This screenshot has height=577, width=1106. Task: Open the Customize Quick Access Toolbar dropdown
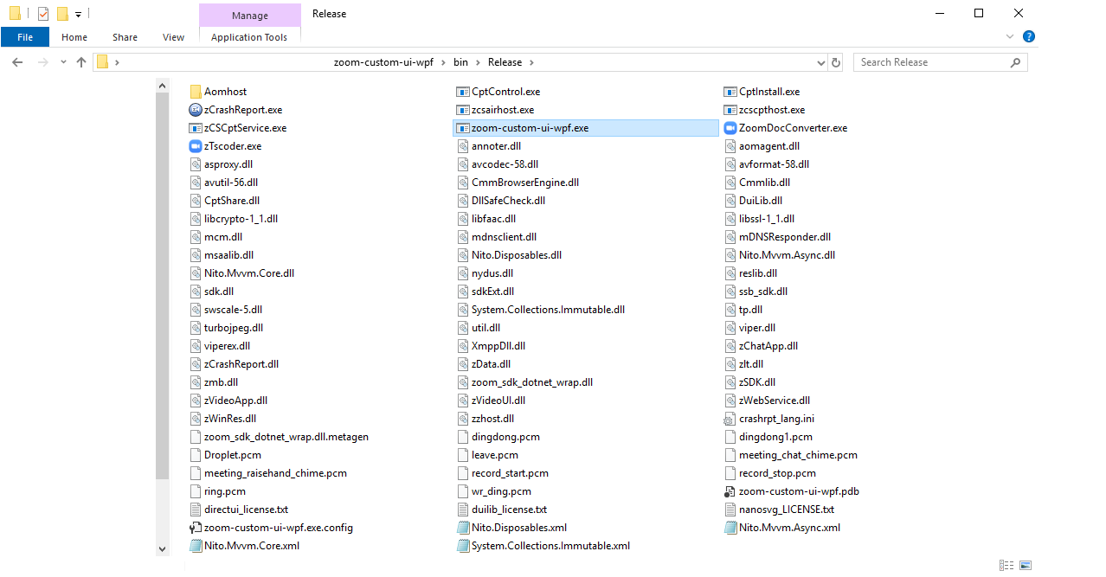coord(77,13)
